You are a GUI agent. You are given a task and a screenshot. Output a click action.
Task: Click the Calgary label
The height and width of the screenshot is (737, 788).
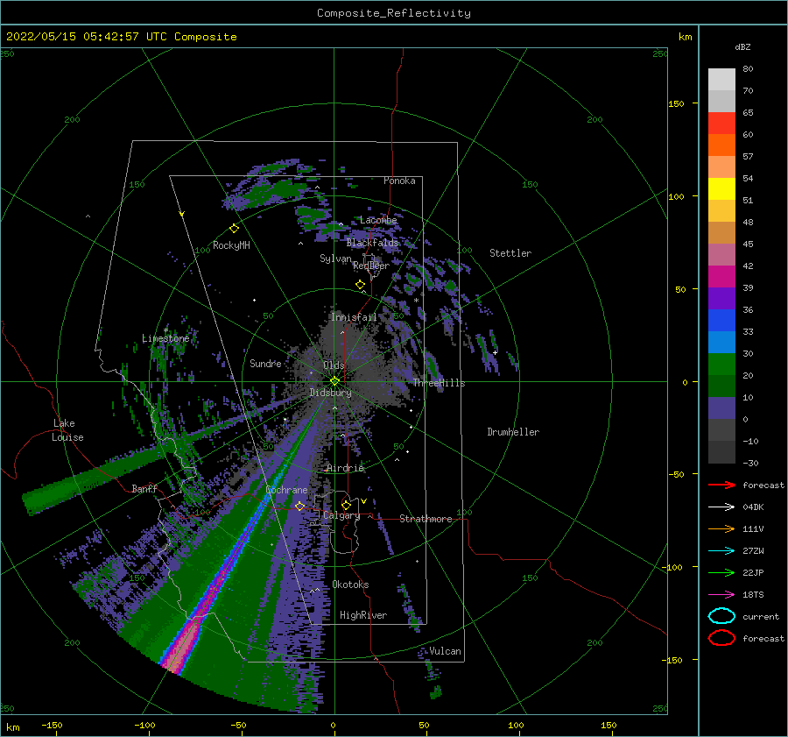(341, 515)
